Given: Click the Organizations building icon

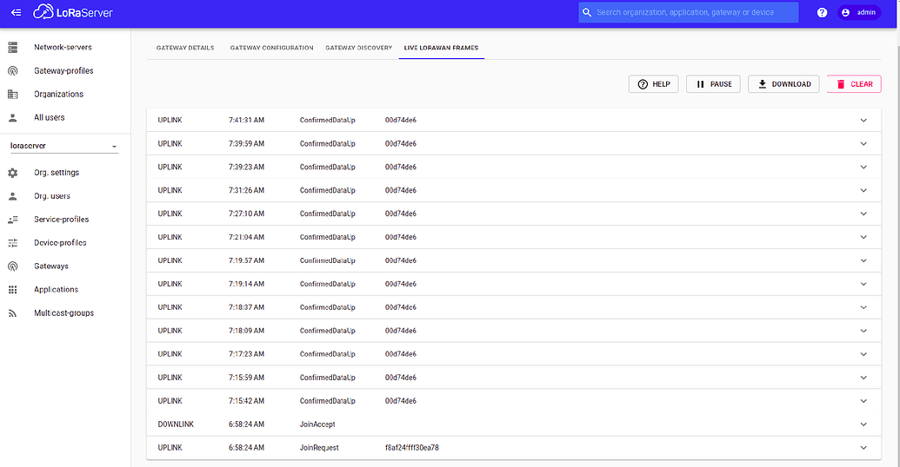Looking at the screenshot, I should [13, 94].
